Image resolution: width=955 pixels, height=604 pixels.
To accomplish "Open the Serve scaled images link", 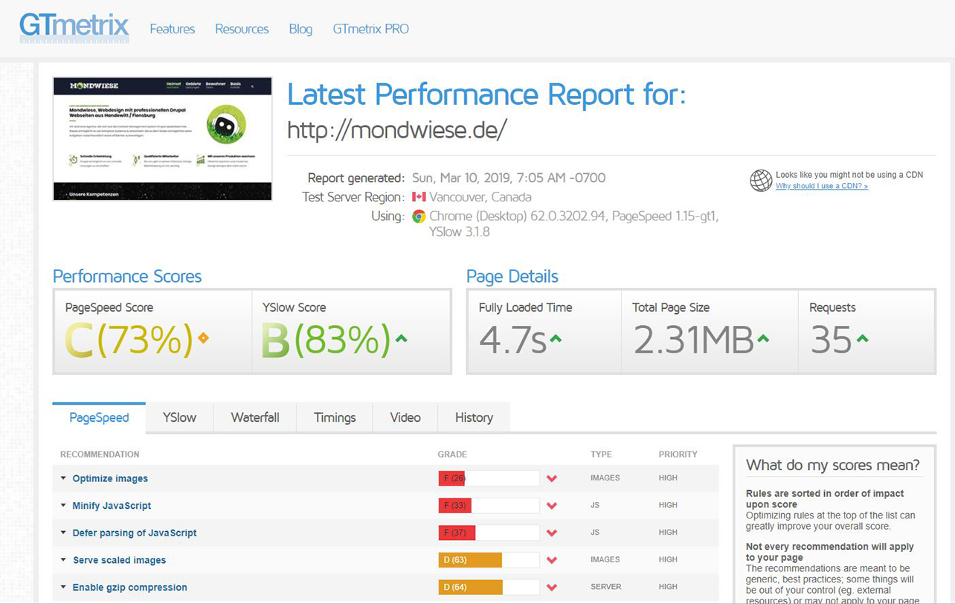I will point(119,560).
